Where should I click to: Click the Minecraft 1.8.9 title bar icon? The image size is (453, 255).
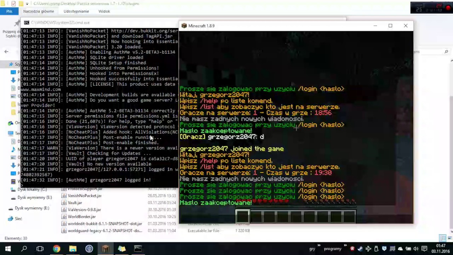click(184, 26)
